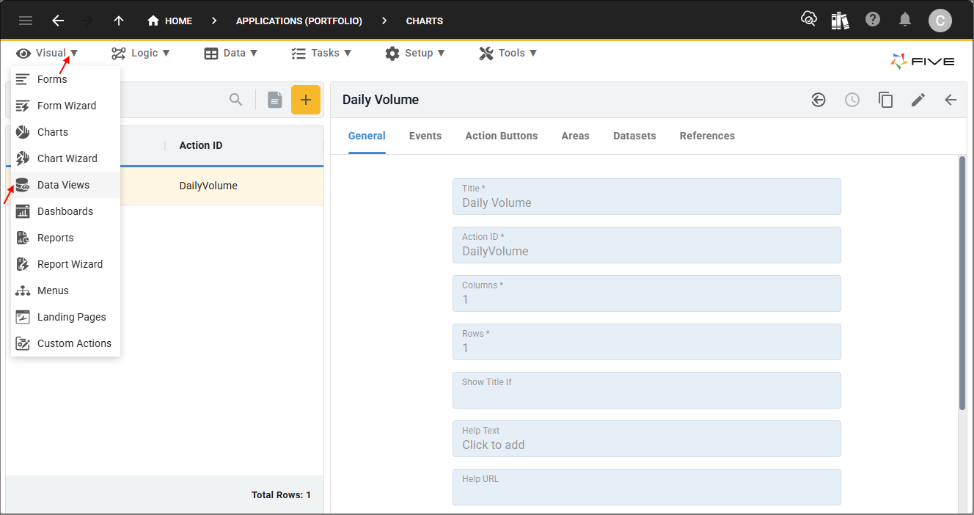The image size is (974, 515).
Task: Switch to the Datasets tab
Action: point(634,136)
